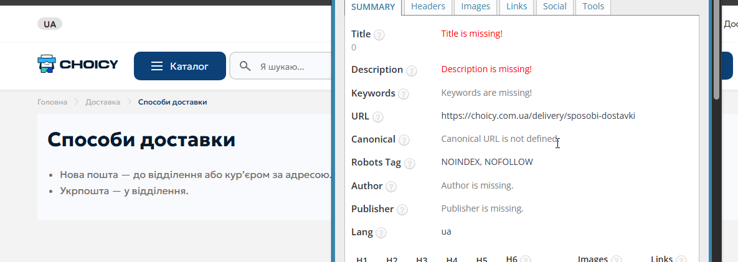Click help icon next to Lang

[381, 233]
